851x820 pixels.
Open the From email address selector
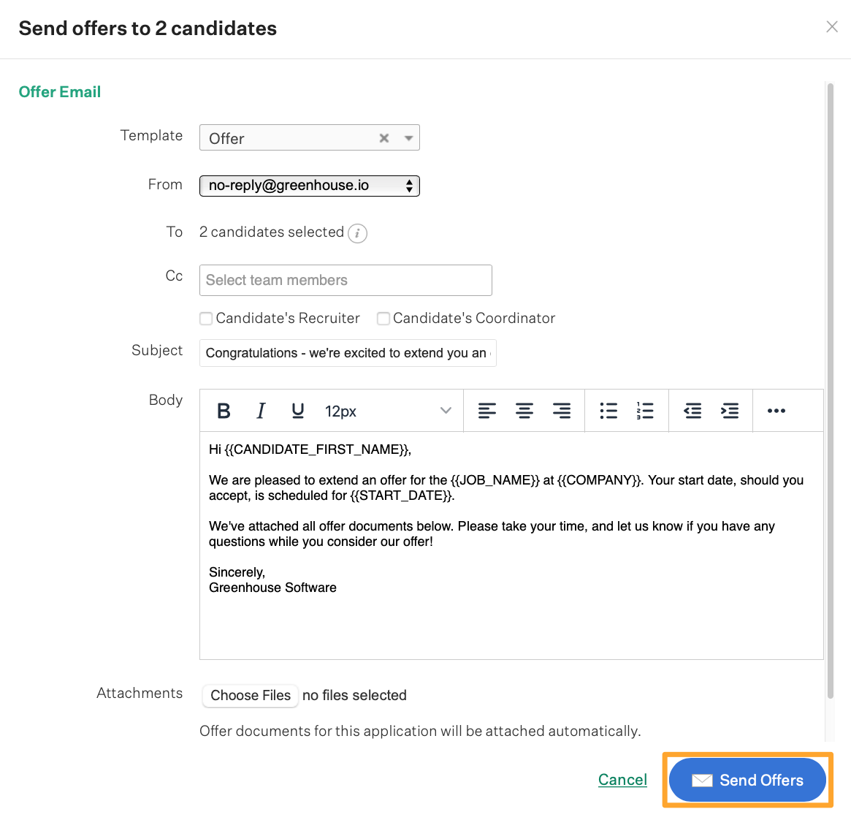click(310, 186)
